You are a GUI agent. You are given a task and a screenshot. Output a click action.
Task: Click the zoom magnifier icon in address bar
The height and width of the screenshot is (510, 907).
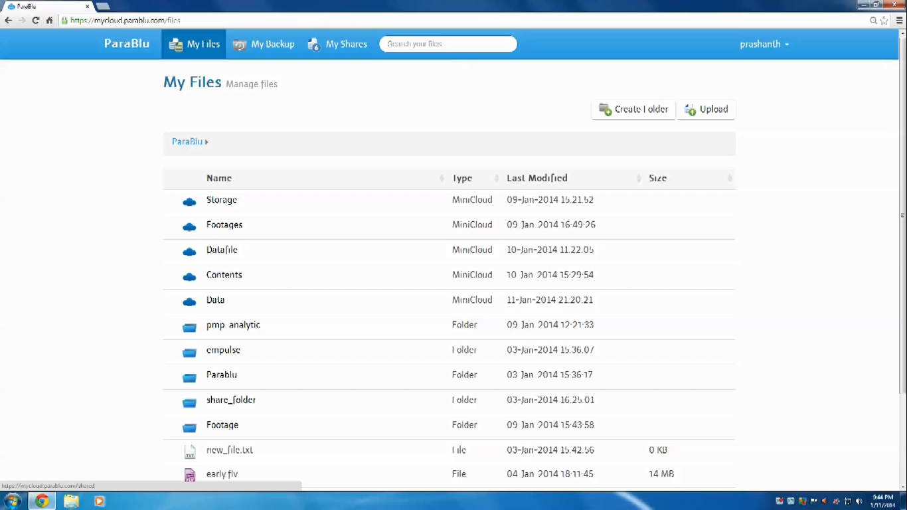[x=874, y=21]
